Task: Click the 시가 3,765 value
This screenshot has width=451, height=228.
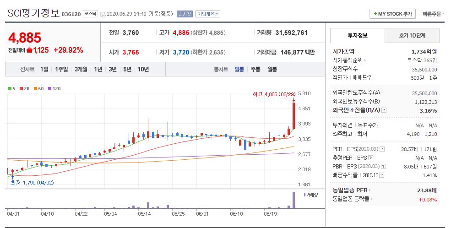Action: (130, 52)
